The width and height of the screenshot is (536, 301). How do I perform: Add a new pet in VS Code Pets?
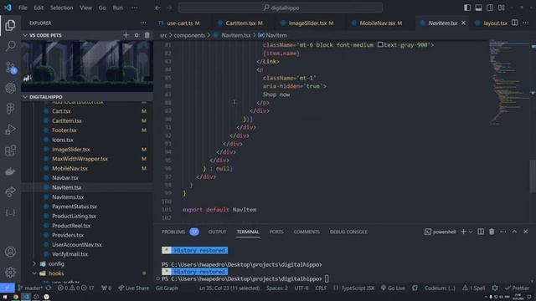point(126,35)
